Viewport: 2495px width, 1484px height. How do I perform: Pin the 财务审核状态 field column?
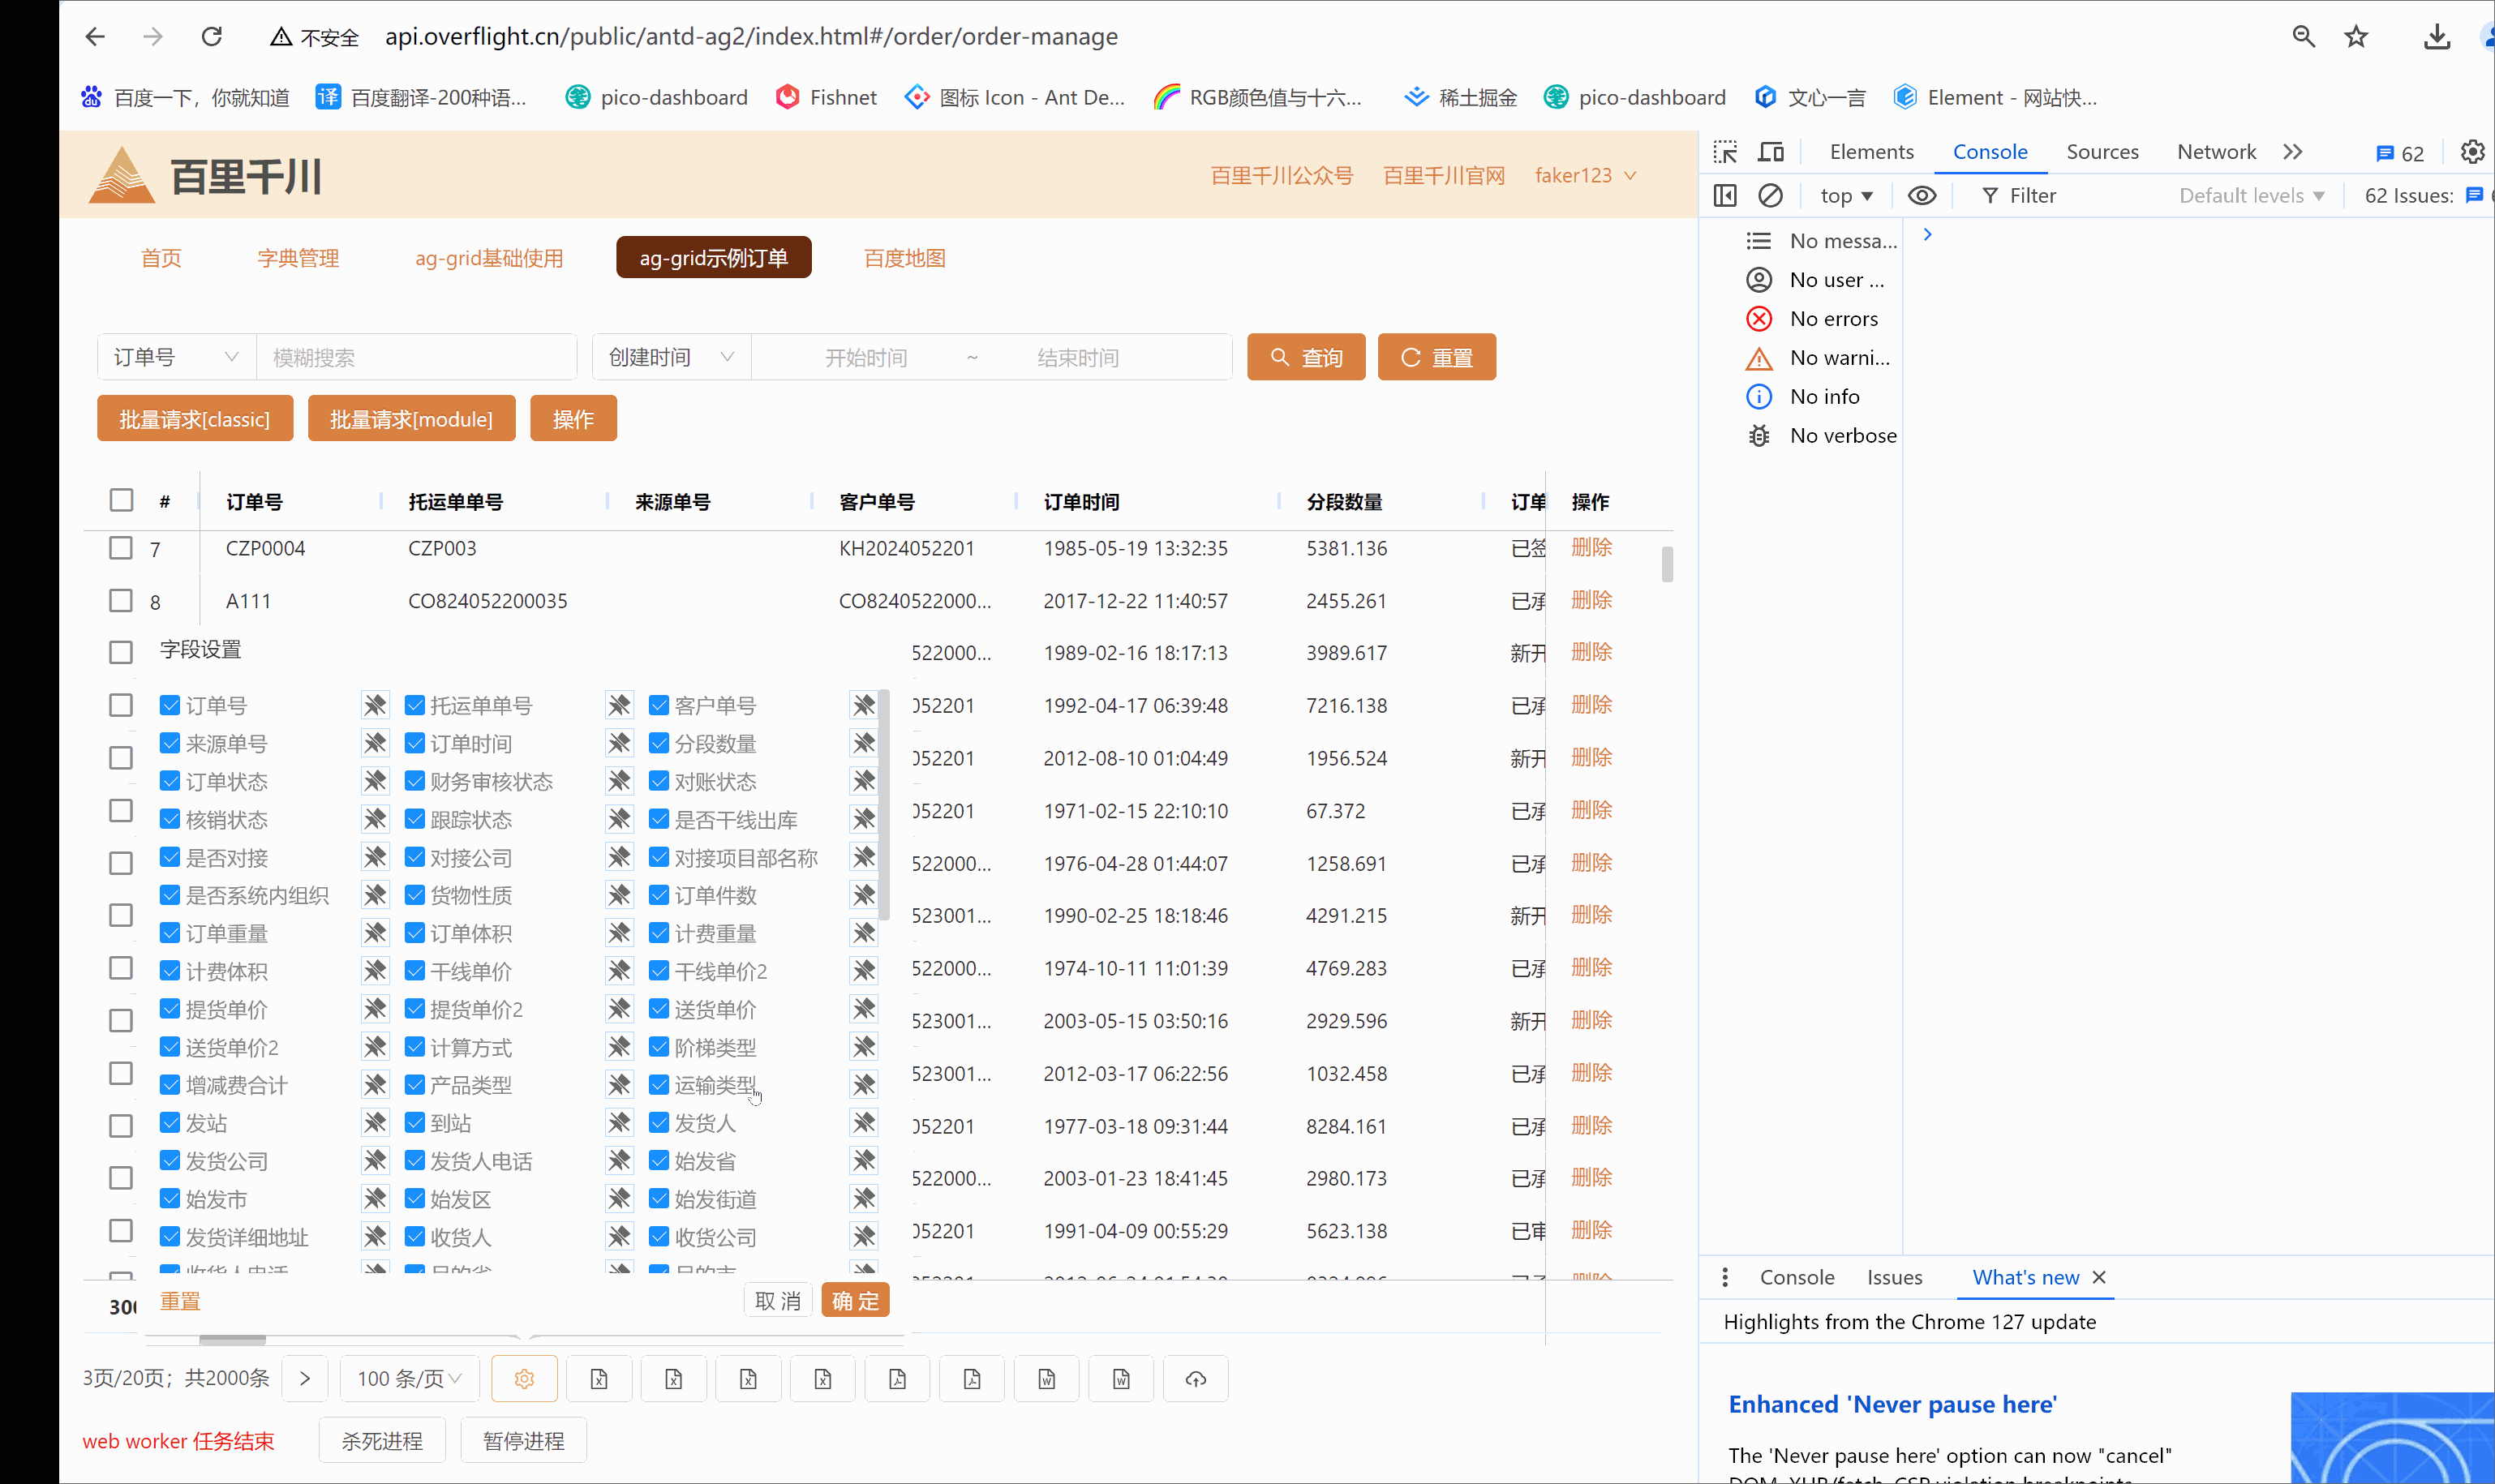pos(619,781)
